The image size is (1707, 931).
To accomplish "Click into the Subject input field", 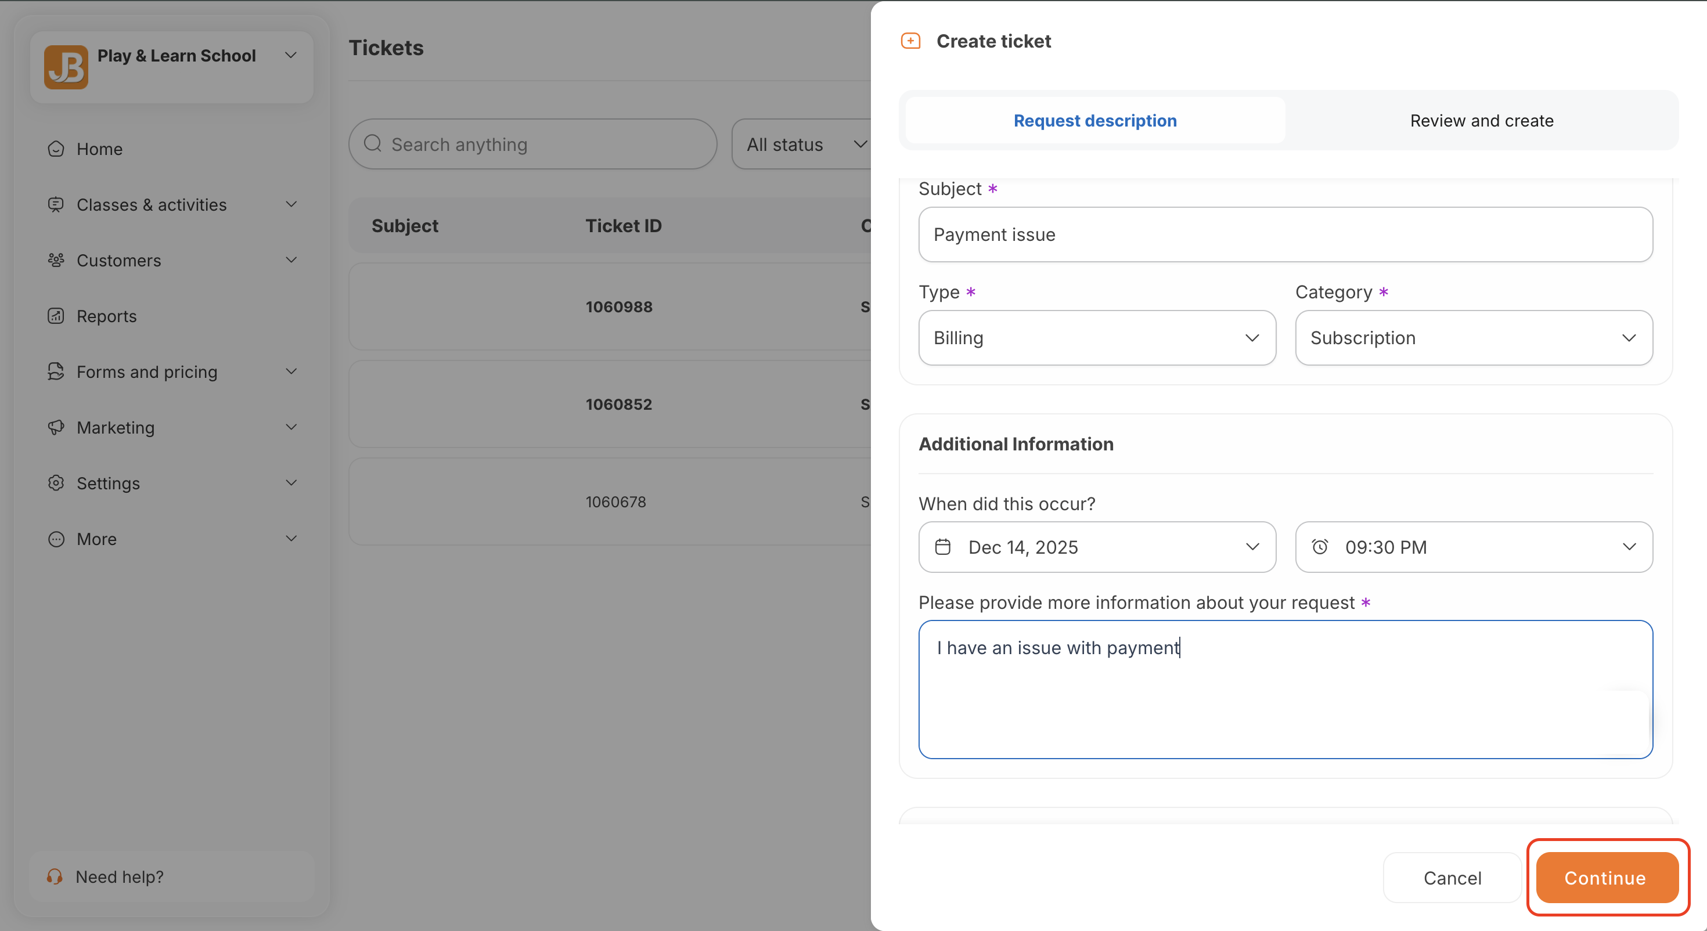I will (1285, 234).
